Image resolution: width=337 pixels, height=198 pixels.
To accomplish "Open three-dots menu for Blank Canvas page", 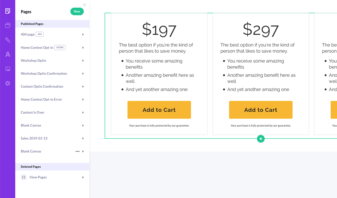I will (x=77, y=151).
